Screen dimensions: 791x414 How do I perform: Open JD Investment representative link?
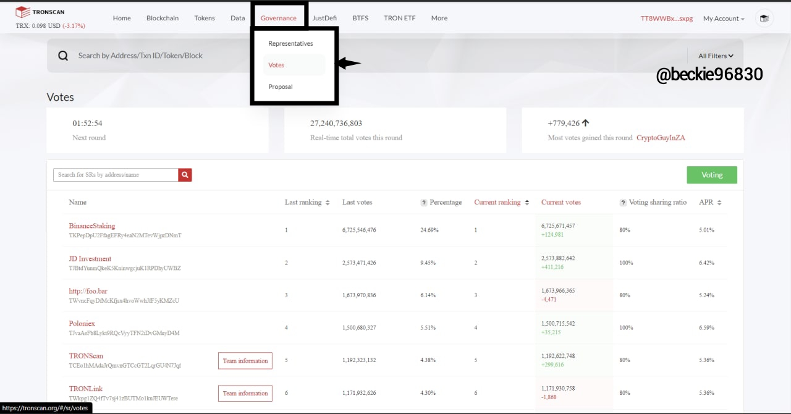tap(90, 259)
